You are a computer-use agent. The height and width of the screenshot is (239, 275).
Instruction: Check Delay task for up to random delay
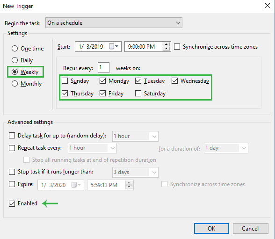click(12, 136)
